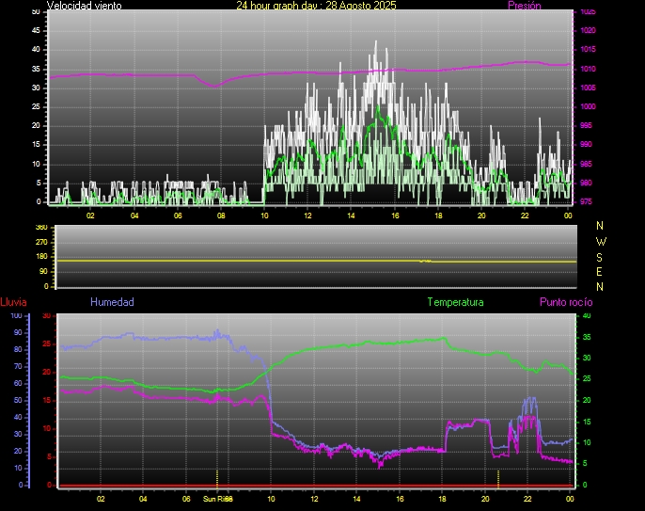Click pressure axis value 1020

(588, 30)
